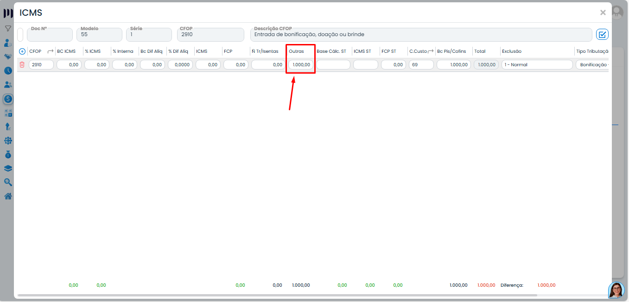Open the Tipo Tributação dropdown showing Bonificação
Image resolution: width=629 pixels, height=302 pixels.
592,65
